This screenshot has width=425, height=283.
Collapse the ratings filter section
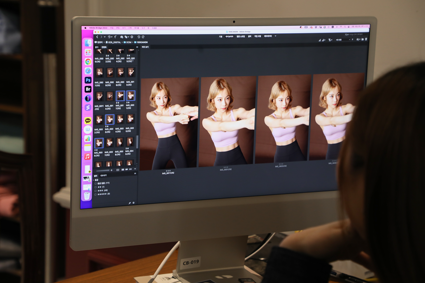[x=94, y=180]
